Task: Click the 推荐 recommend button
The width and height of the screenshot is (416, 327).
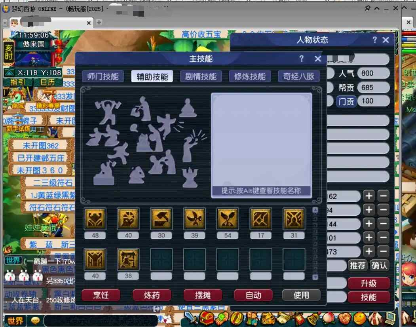Action: tap(357, 265)
